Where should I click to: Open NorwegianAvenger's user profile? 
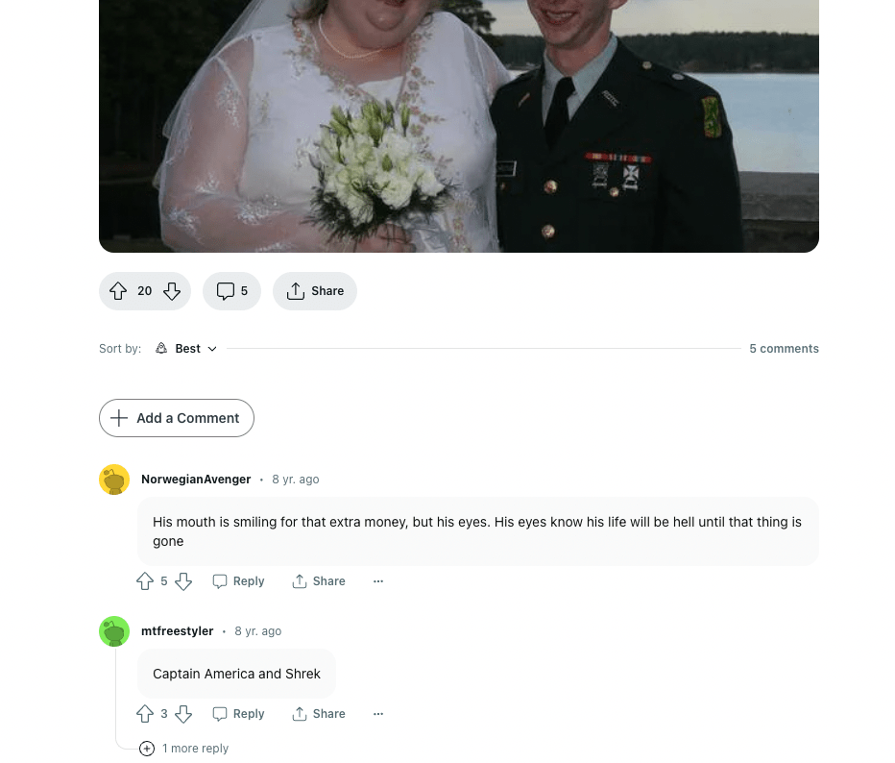[196, 480]
